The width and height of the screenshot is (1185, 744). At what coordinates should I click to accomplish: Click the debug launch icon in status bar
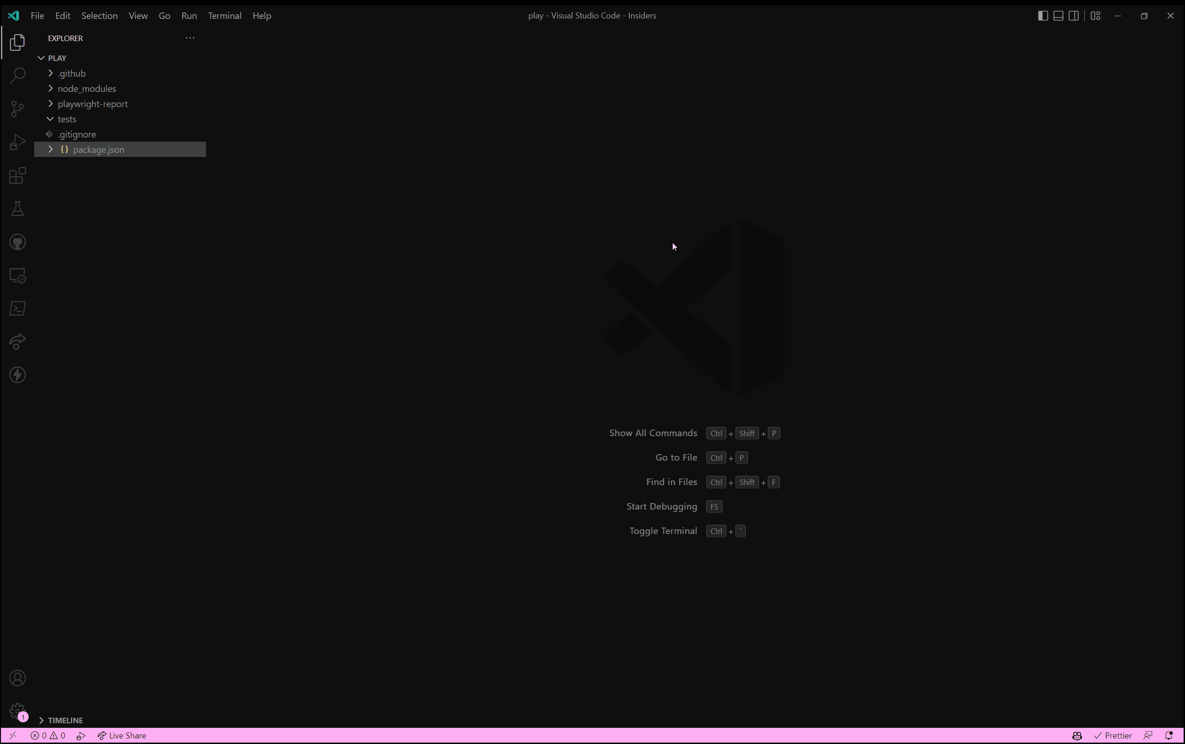pyautogui.click(x=81, y=736)
